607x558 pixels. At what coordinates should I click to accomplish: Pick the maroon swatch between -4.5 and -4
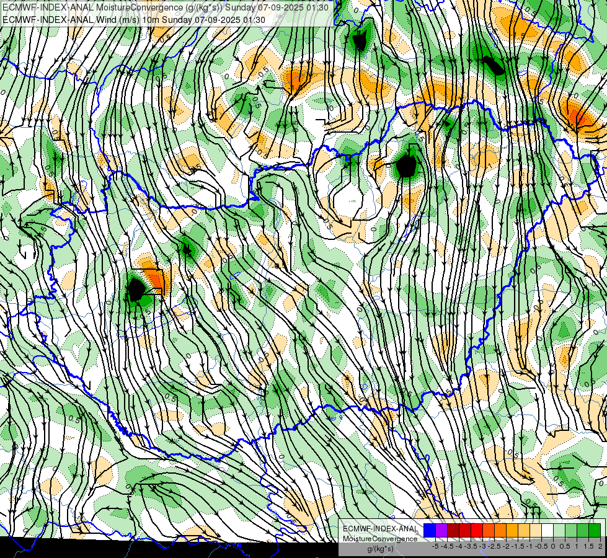[x=453, y=530]
